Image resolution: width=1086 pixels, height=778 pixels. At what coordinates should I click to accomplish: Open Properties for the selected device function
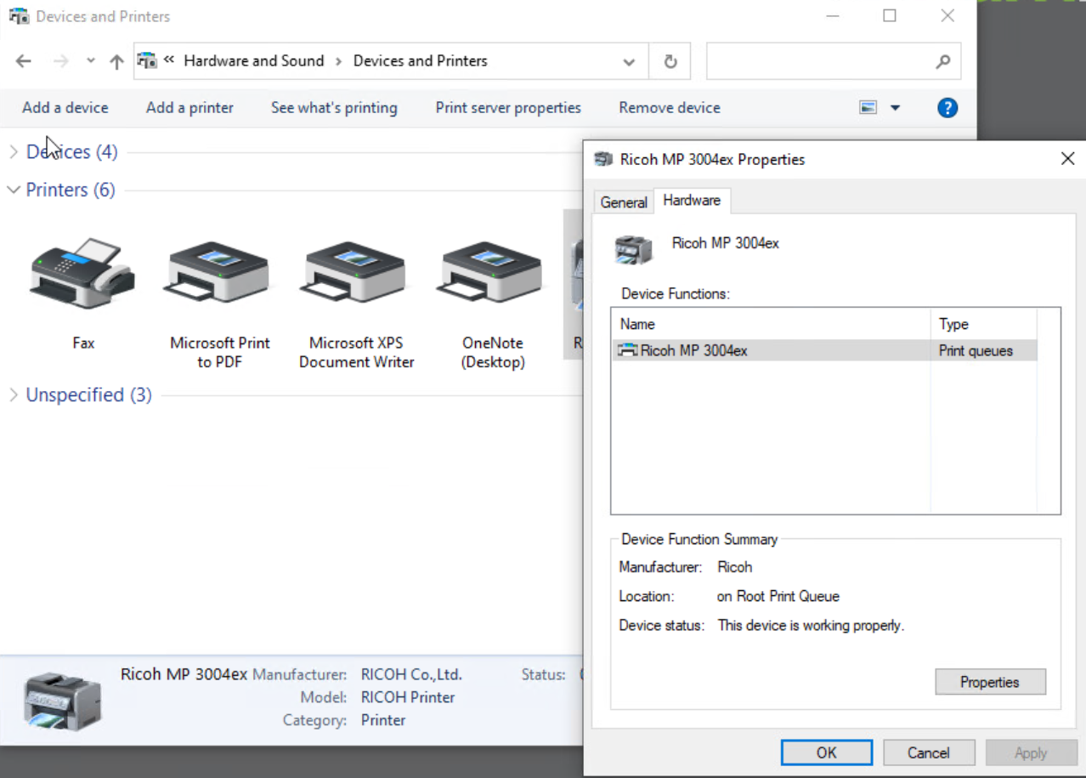[x=989, y=681]
